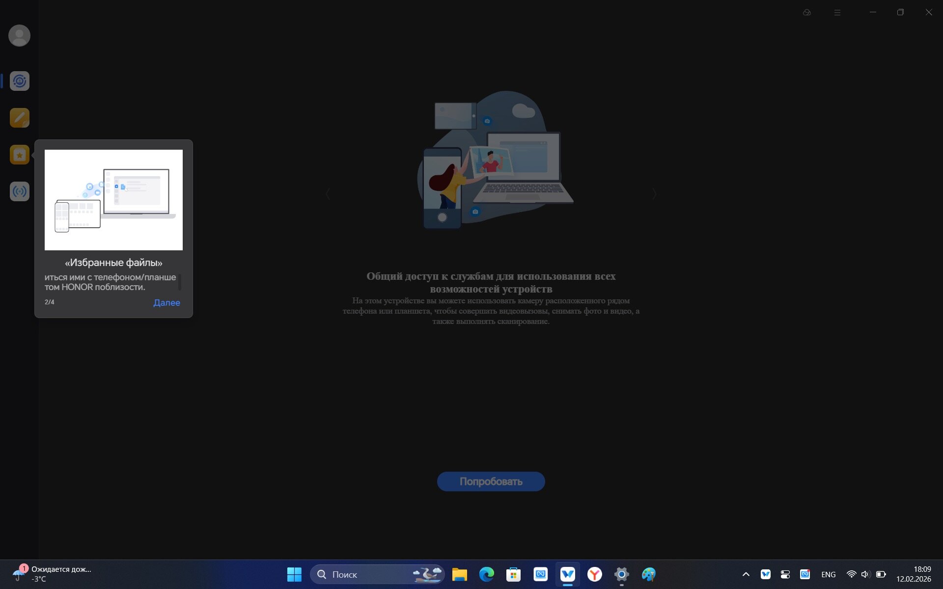The width and height of the screenshot is (943, 589).
Task: Open the wireless sharing sidebar icon
Action: (x=20, y=191)
